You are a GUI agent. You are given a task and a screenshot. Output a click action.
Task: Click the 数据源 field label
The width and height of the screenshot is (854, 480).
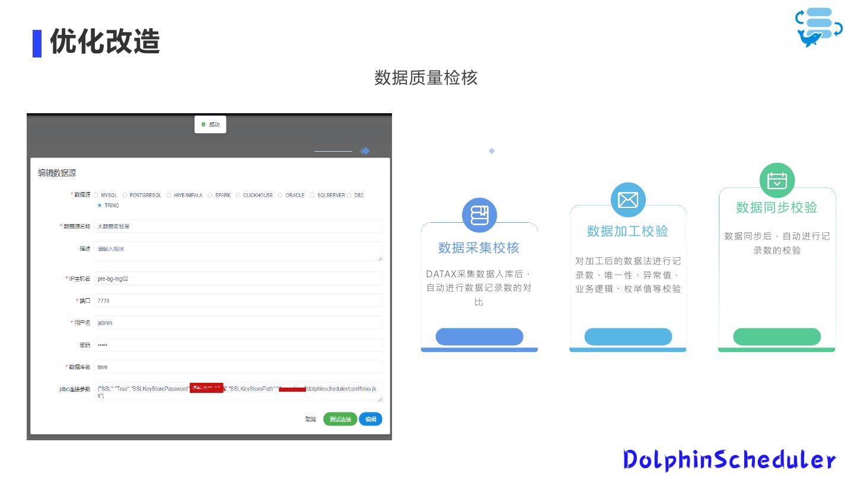[81, 195]
